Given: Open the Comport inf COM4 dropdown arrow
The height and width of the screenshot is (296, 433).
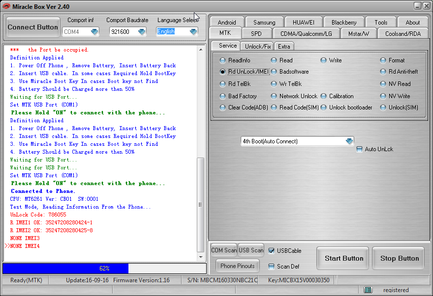Looking at the screenshot, I should (x=94, y=32).
